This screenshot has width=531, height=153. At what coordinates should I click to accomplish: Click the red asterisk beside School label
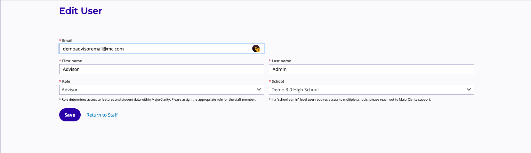pyautogui.click(x=270, y=81)
